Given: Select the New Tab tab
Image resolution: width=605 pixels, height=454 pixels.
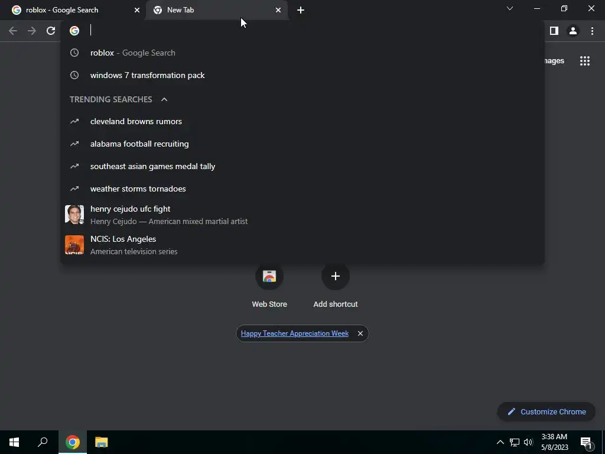Looking at the screenshot, I should pos(217,10).
